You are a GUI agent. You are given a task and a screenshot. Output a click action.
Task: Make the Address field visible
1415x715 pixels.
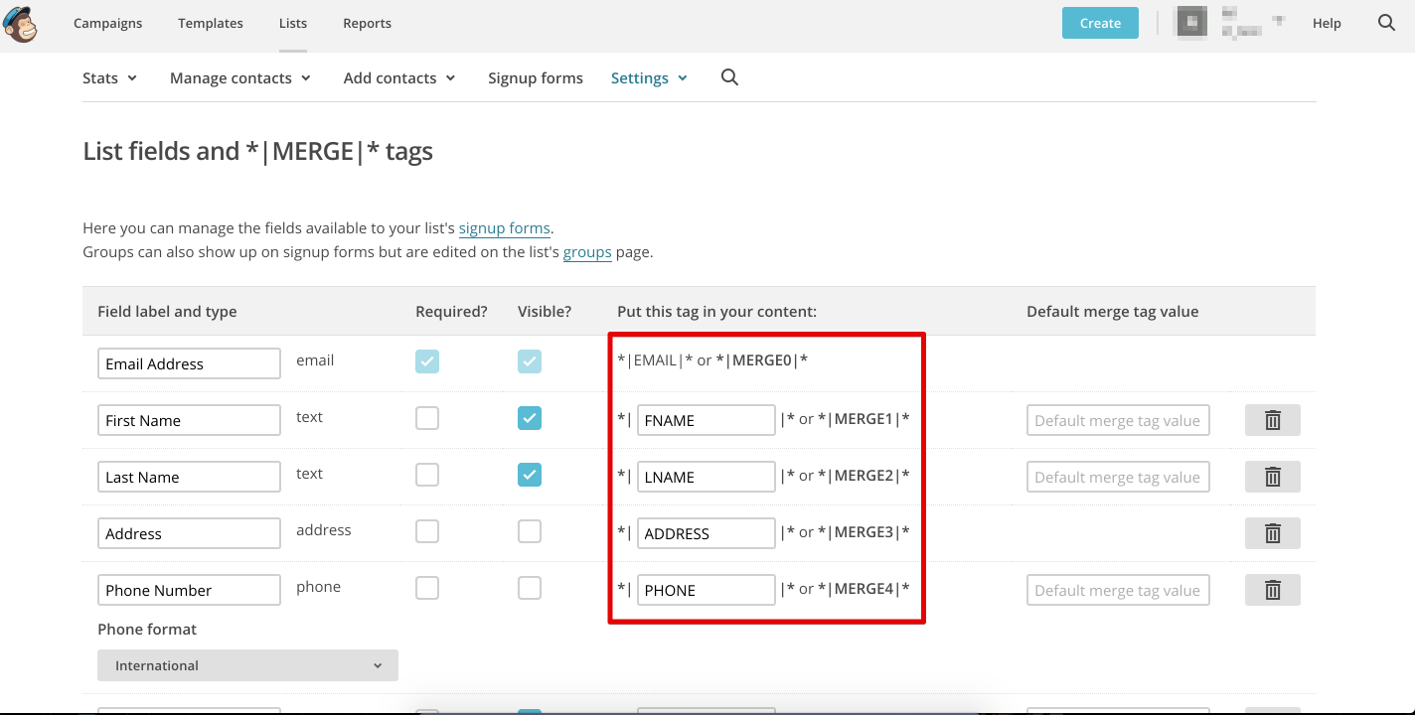pos(530,531)
